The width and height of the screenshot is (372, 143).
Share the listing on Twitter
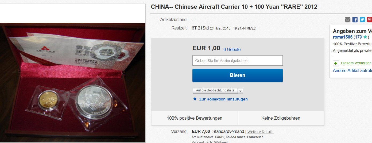point(362,19)
